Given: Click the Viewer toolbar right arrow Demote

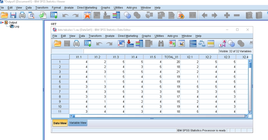Looking at the screenshot, I should point(214,15).
